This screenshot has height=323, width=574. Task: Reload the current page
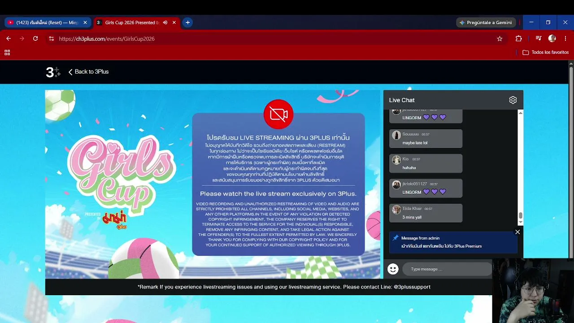click(x=35, y=39)
